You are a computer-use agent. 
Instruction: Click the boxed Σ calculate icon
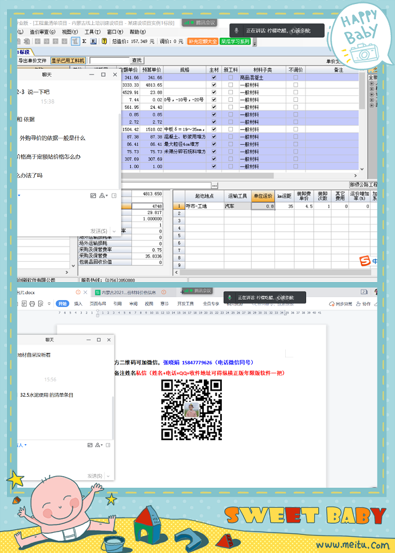[94, 41]
